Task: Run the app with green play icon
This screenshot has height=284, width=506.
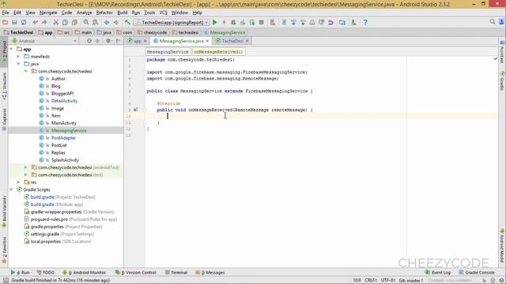Action: (215, 22)
